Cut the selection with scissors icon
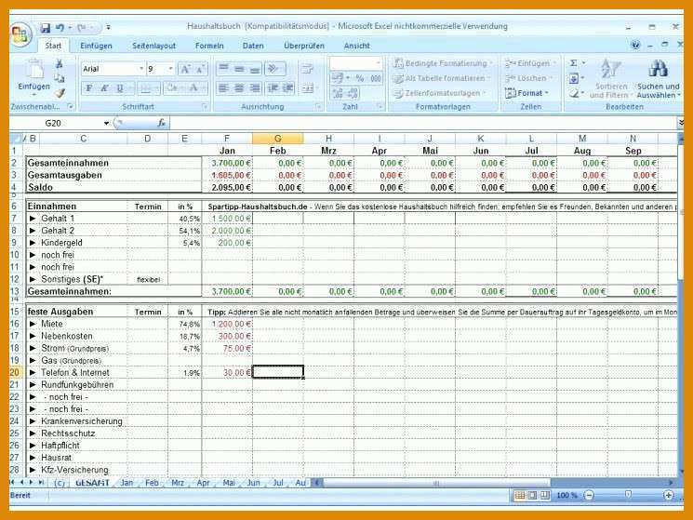Screen dimensions: 693x520 60,64
